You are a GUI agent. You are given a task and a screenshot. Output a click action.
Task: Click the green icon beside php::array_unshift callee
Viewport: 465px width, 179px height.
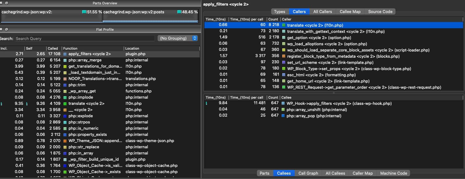[x=283, y=109]
